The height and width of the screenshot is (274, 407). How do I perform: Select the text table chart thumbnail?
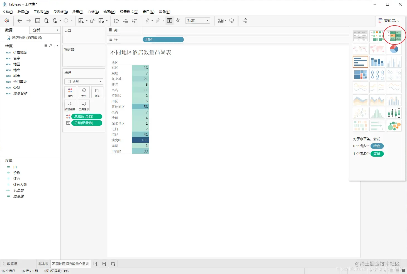(360, 36)
